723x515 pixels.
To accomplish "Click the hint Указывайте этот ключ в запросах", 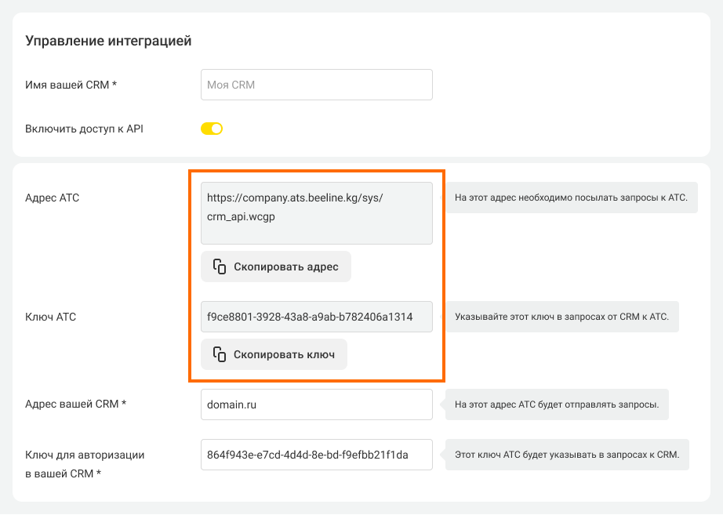I will pos(561,317).
